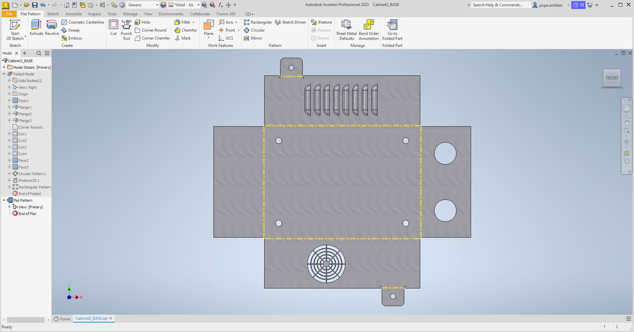Close the Cabinet2_BASE.ipt document tab
Viewport: 634px width, 332px height.
pos(111,318)
